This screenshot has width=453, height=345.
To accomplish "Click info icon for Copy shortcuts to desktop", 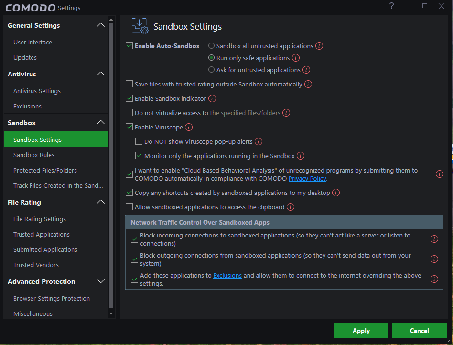I will [336, 193].
